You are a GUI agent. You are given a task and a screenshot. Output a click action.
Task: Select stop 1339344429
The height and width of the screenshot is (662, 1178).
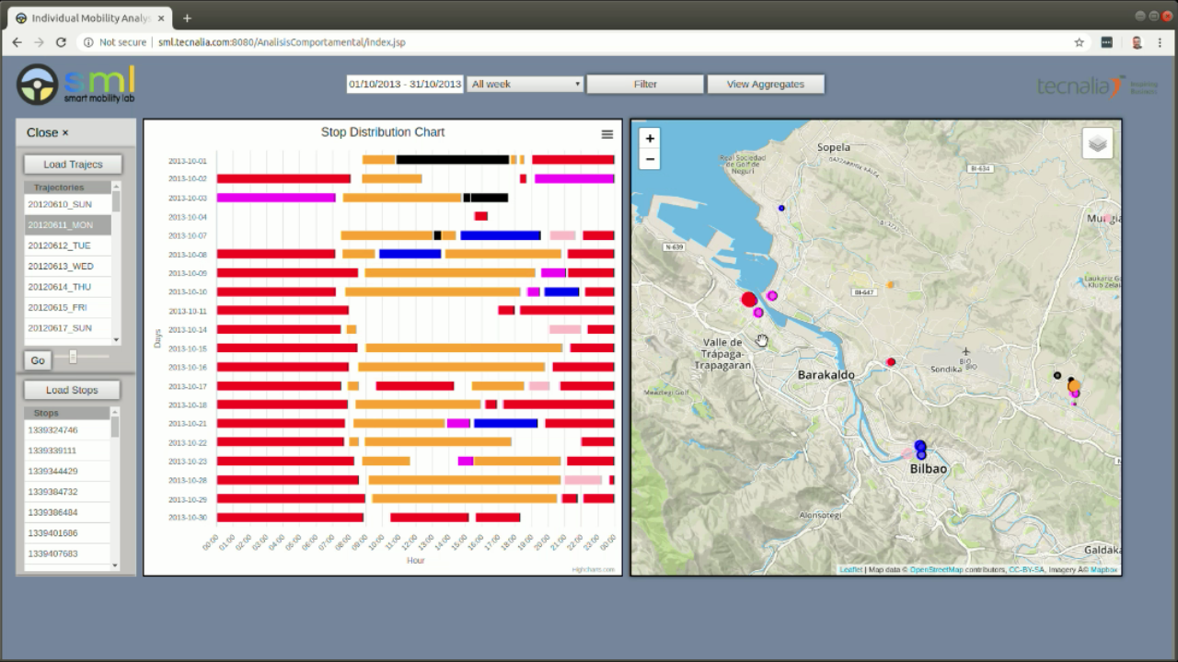click(x=67, y=472)
